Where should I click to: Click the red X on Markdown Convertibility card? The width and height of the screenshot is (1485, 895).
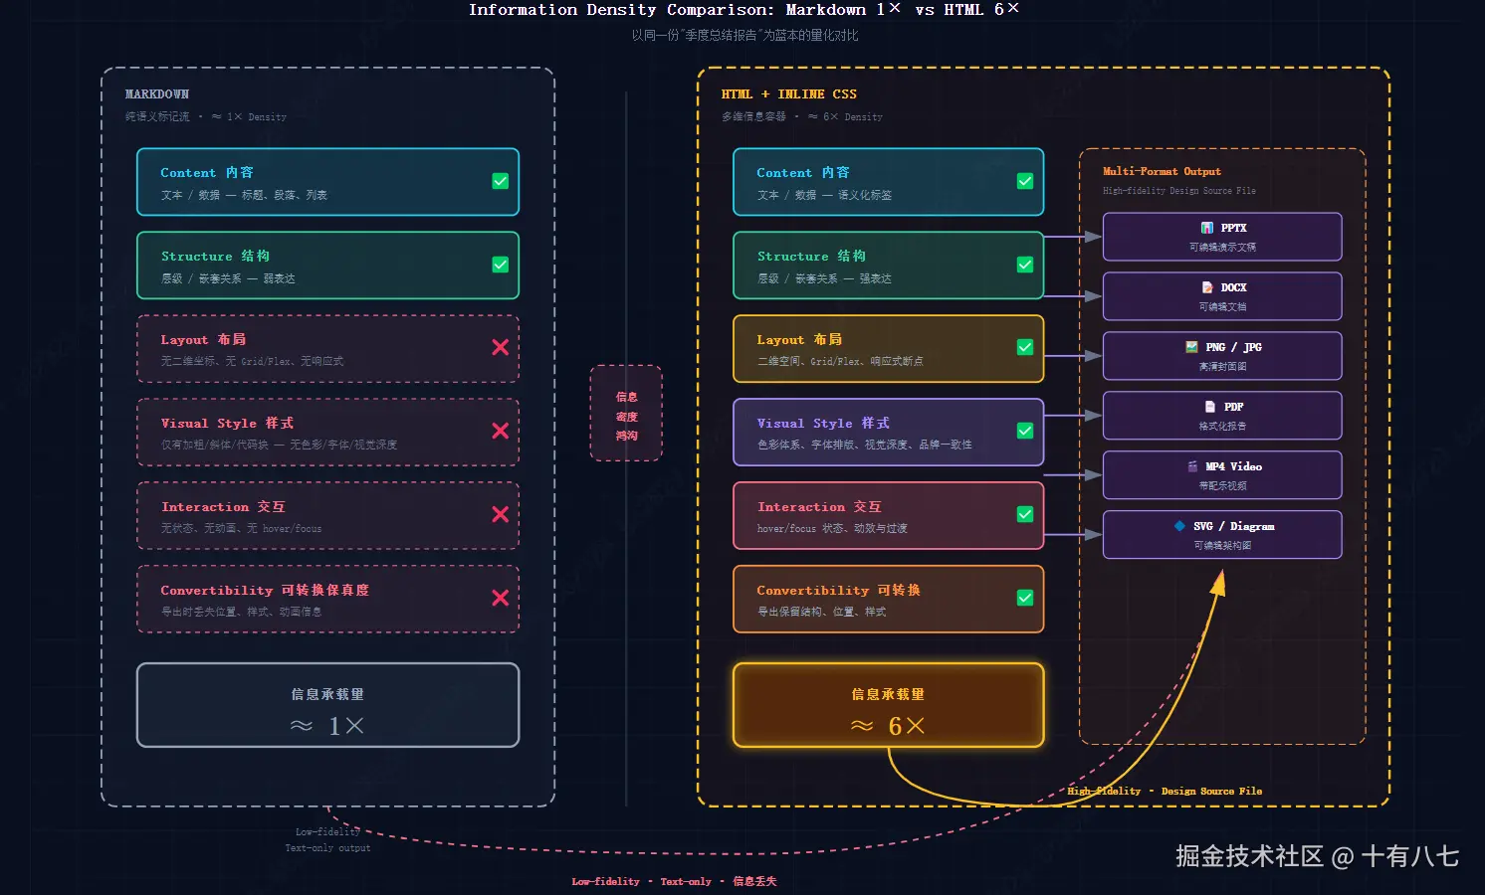coord(500,598)
